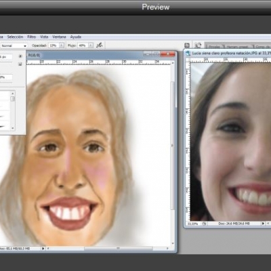This screenshot has height=271, width=271.
Task: Open the caricature window Doc info arrow
Action: coord(43,249)
